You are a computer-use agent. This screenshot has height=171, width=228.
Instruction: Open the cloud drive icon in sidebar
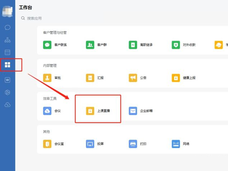point(7,105)
